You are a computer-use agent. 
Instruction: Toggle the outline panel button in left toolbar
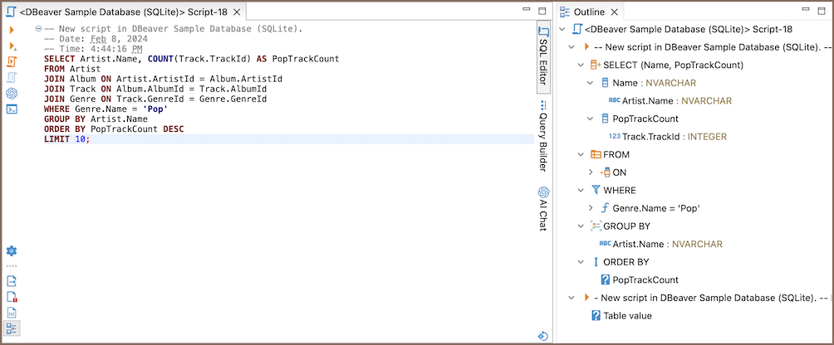click(12, 328)
